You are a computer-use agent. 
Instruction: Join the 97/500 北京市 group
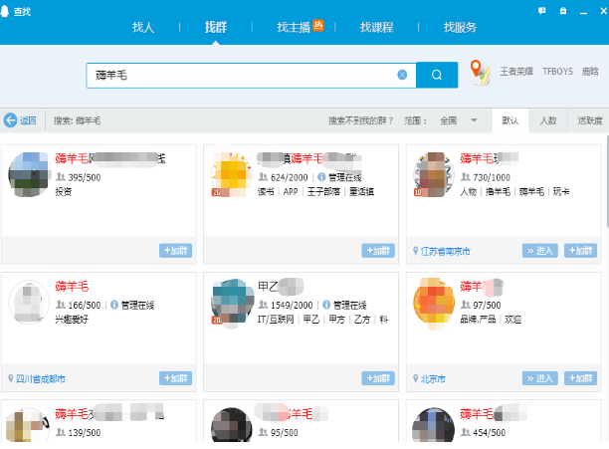coord(580,378)
